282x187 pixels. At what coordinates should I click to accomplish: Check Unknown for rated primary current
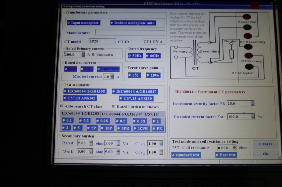coord(93,55)
